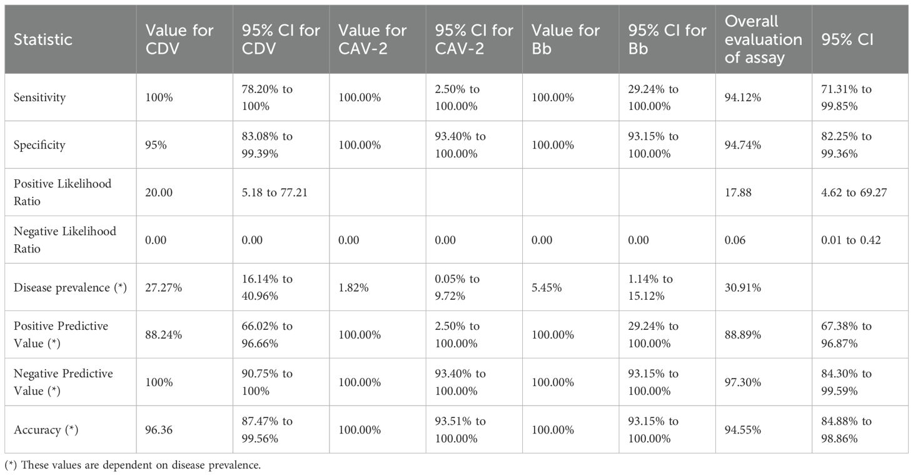
Task: Click the "Specificity" row label
Action: pyautogui.click(x=39, y=145)
